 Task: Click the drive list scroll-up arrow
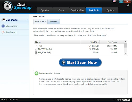click(125, 42)
